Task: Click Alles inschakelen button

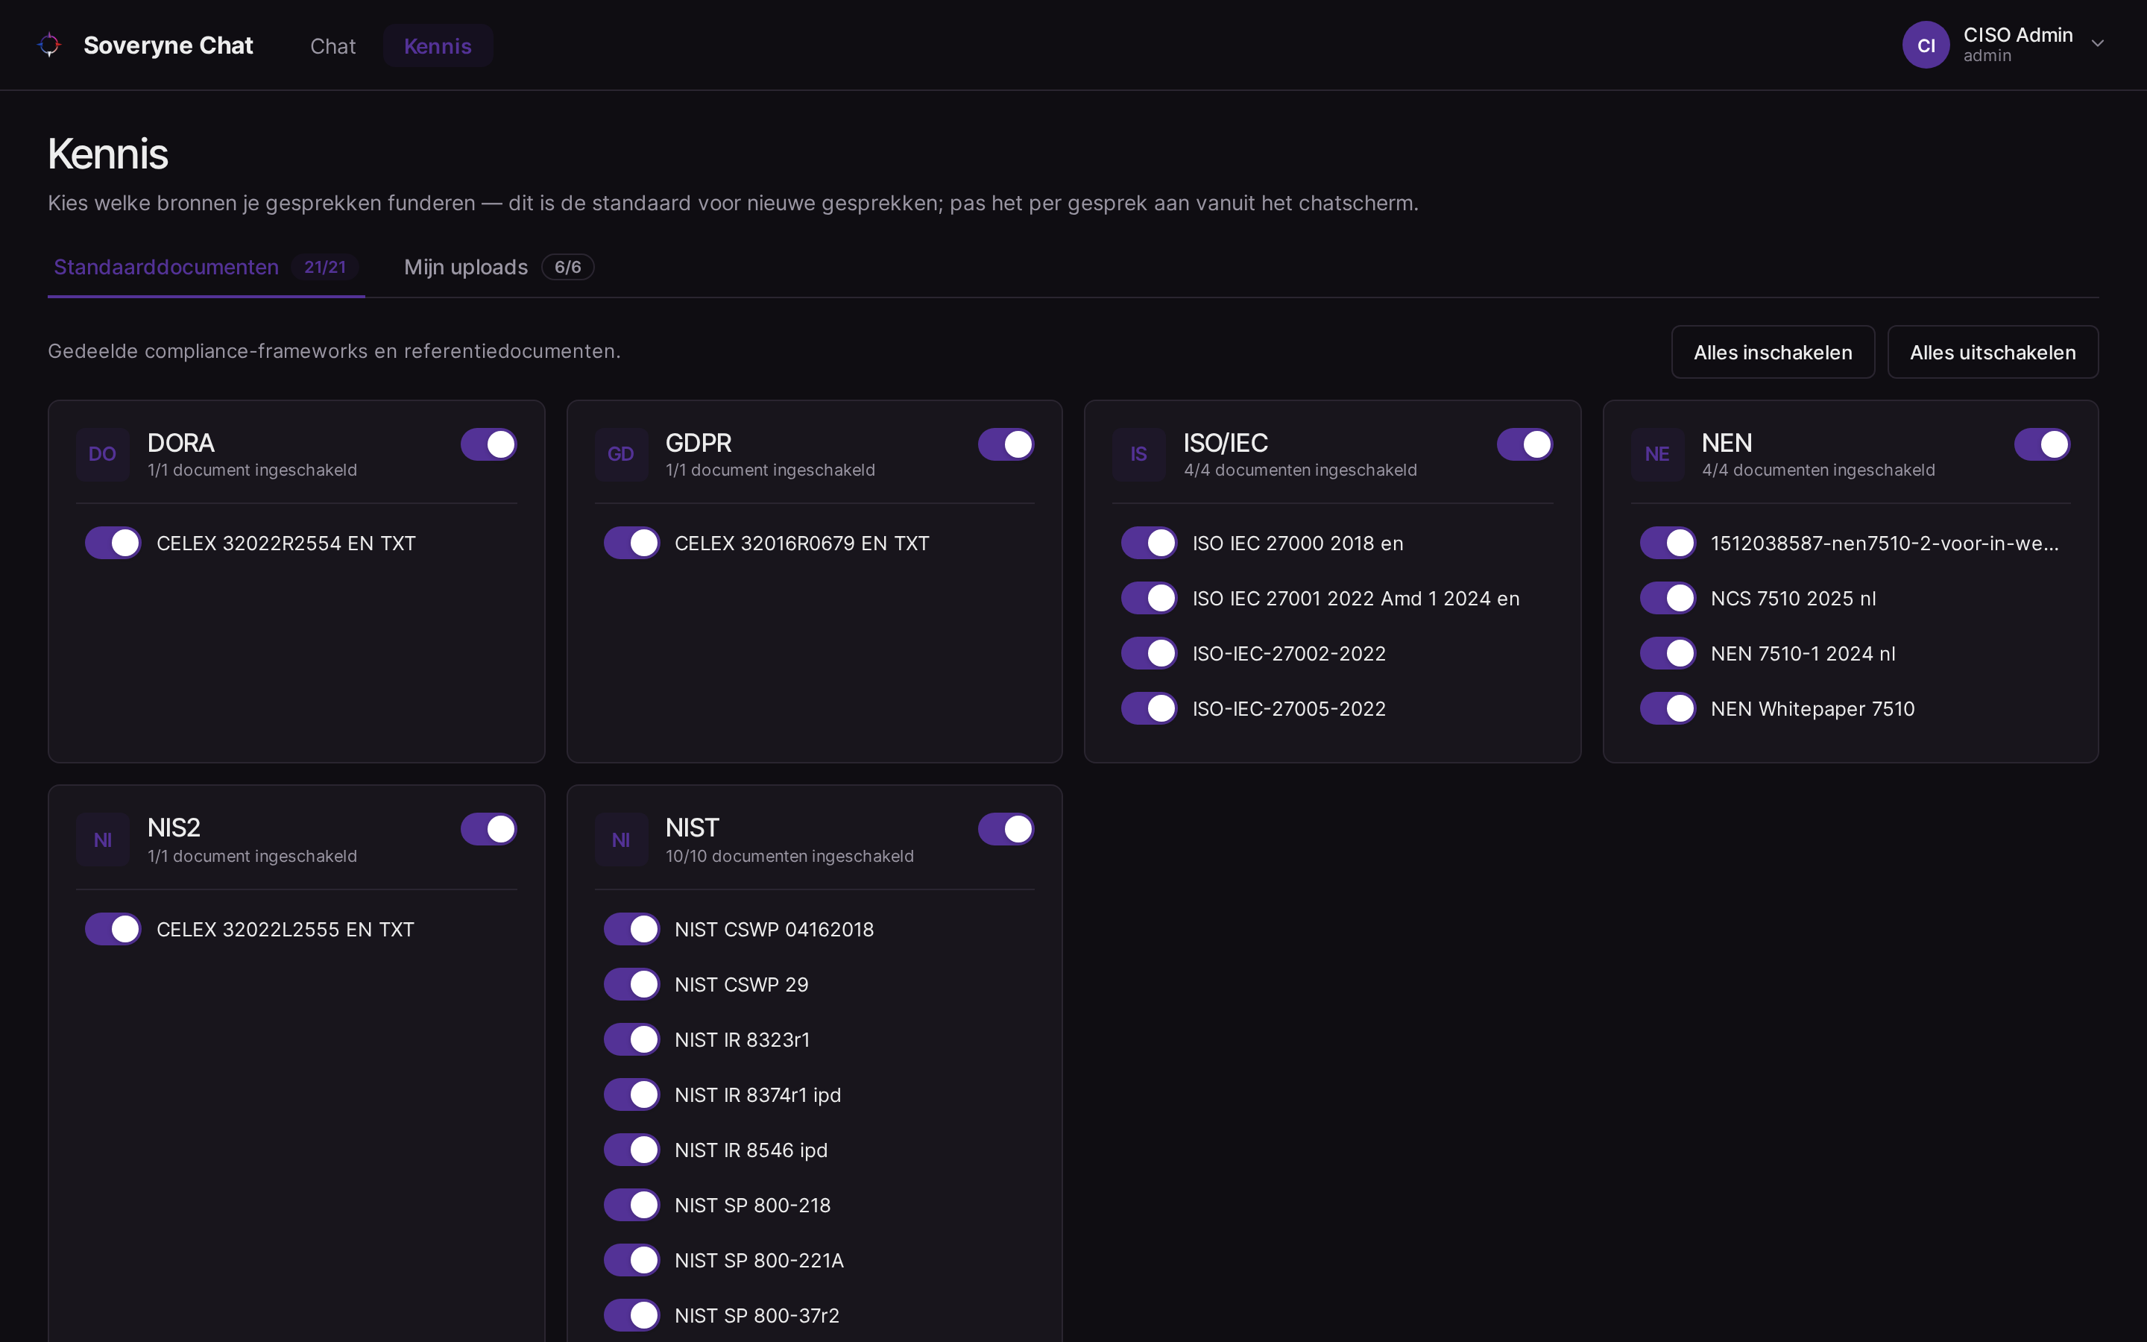Action: [1773, 353]
